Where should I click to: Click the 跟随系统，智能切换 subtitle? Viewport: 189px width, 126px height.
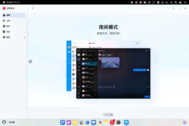(x=108, y=33)
